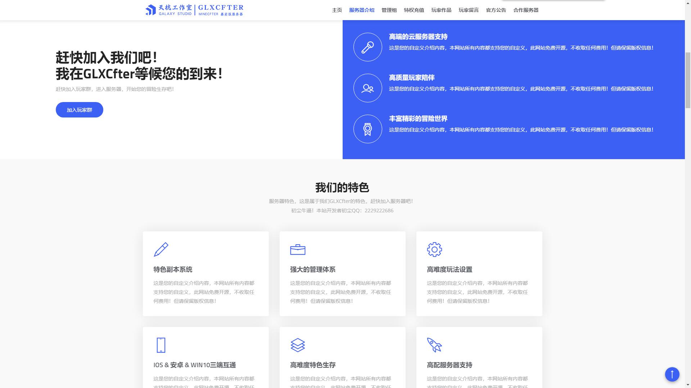Click the circular icon beside 高端的云服务器支持
Viewport: 691px width, 388px height.
point(367,47)
